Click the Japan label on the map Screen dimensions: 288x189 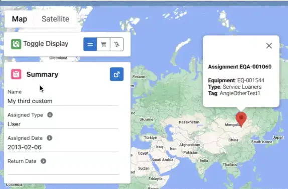278,137
